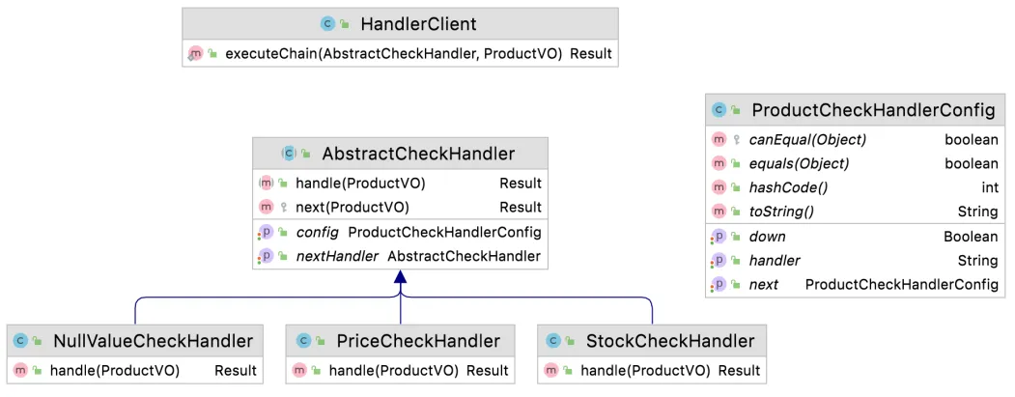The width and height of the screenshot is (1015, 397).
Task: Click the method icon beside hashCode()
Action: tap(719, 187)
